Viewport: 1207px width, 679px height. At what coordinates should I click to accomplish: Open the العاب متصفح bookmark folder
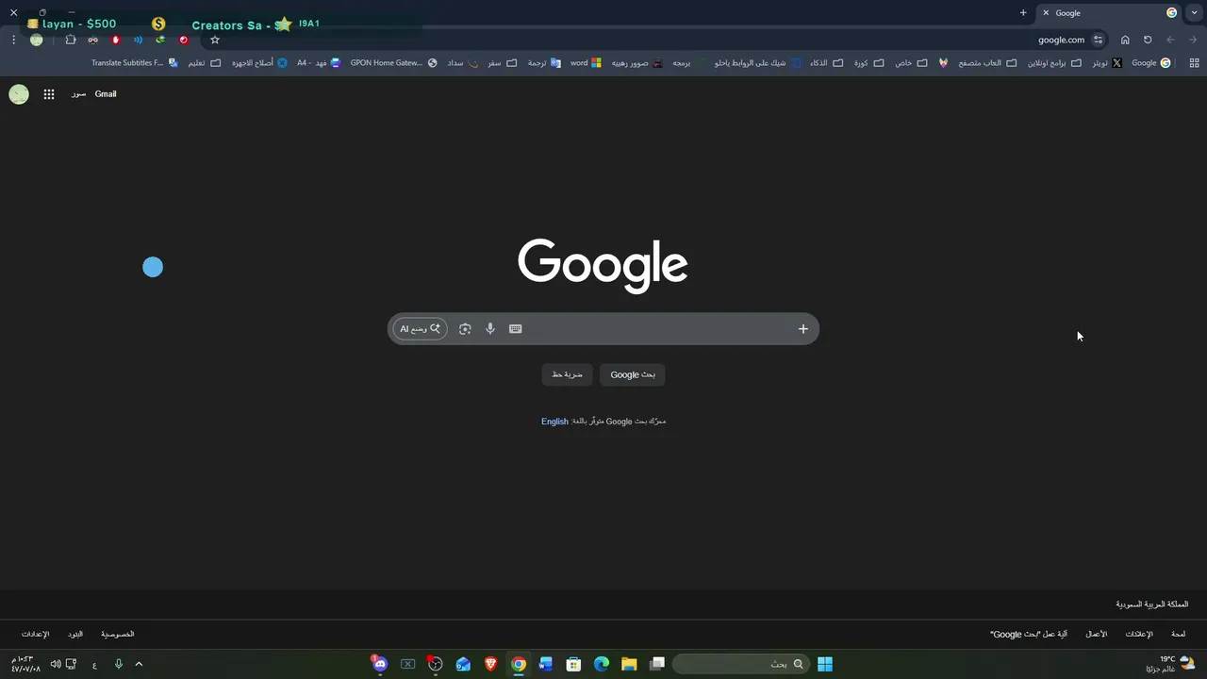click(987, 63)
